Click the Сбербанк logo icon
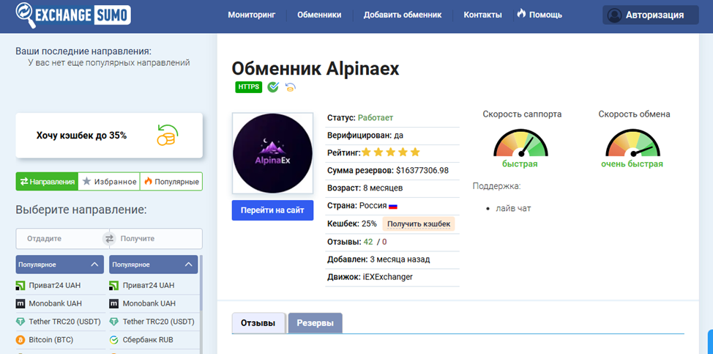 pos(114,340)
